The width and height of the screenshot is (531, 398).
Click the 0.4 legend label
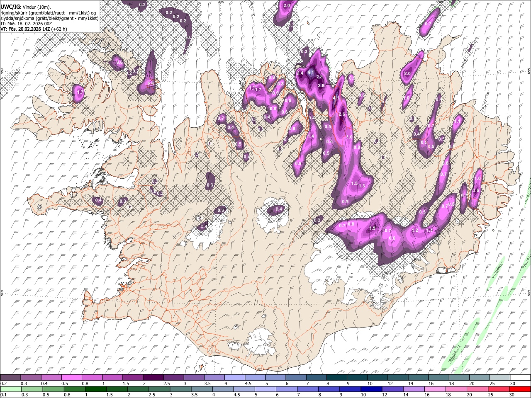click(44, 383)
